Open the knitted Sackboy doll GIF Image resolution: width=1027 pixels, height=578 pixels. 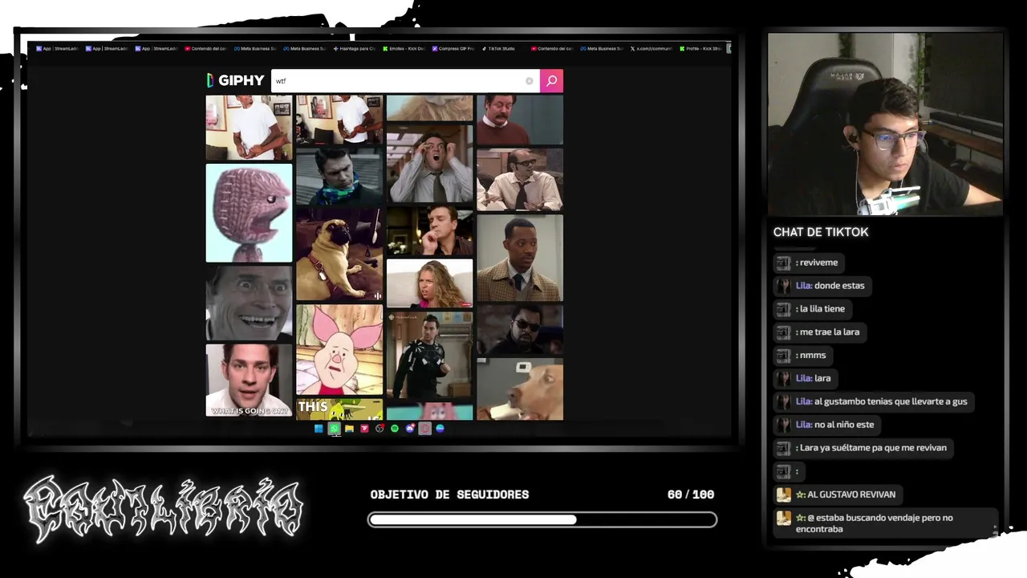click(x=249, y=214)
